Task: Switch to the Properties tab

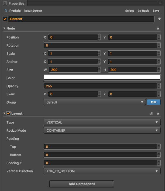Action: [x=14, y=3]
